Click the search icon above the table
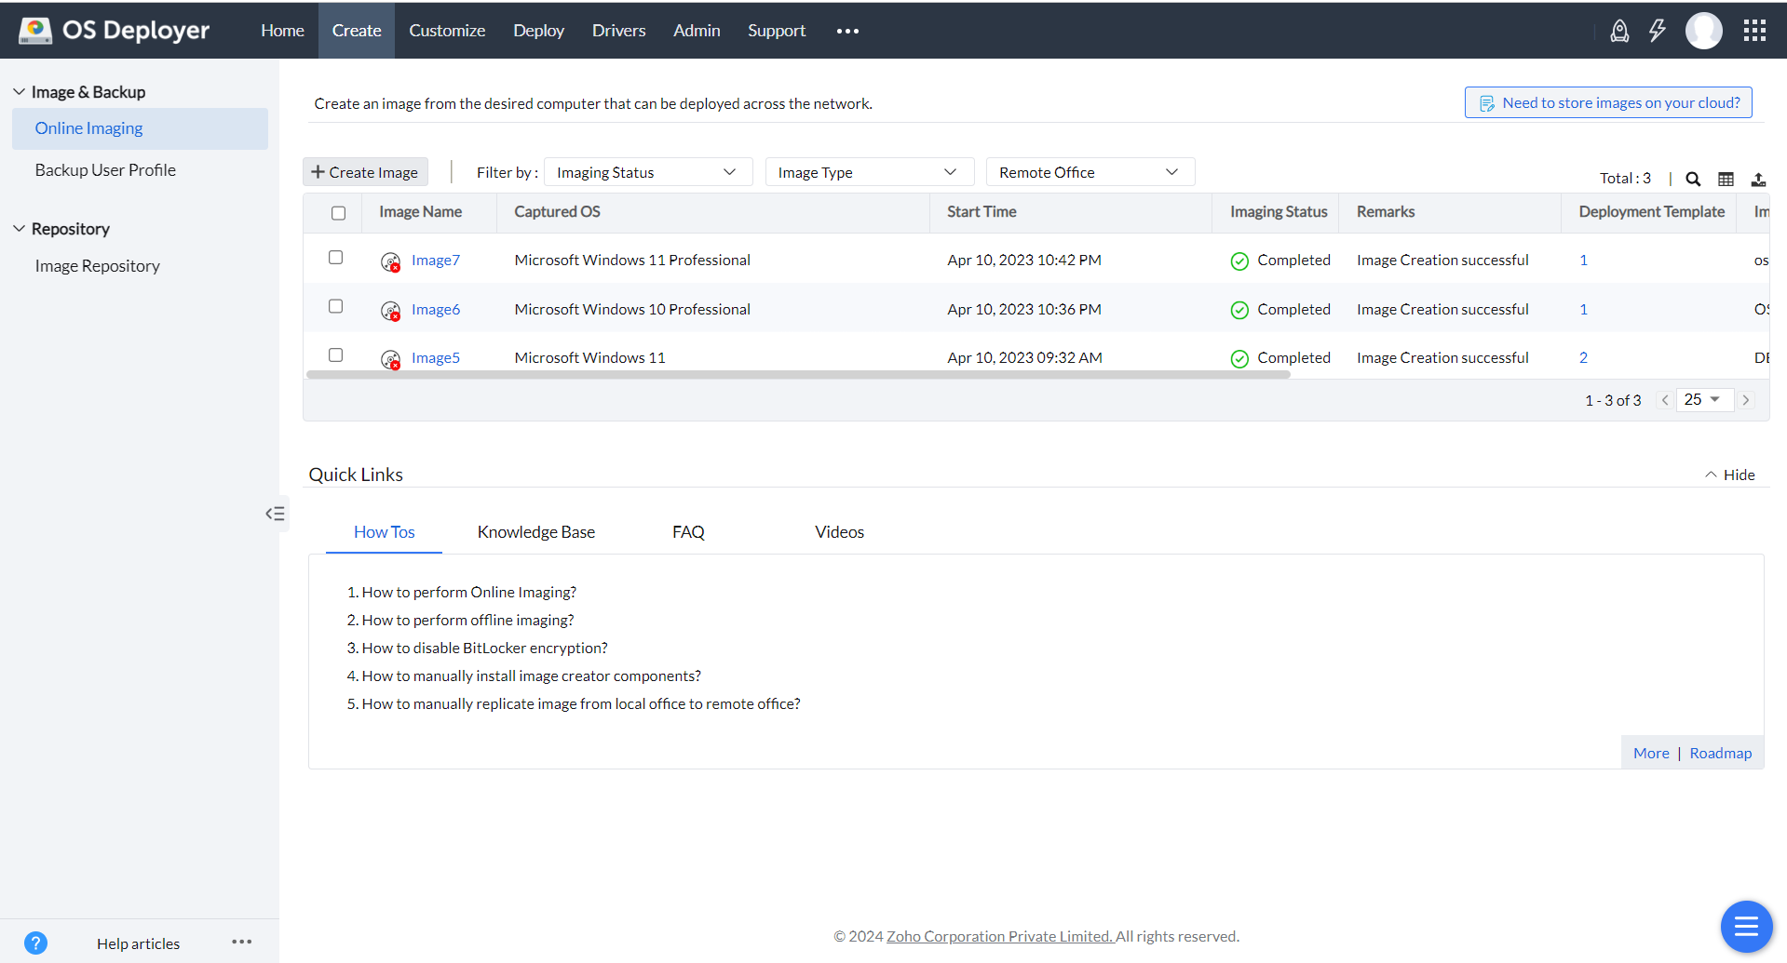Screen dimensions: 1787x963 1693,180
